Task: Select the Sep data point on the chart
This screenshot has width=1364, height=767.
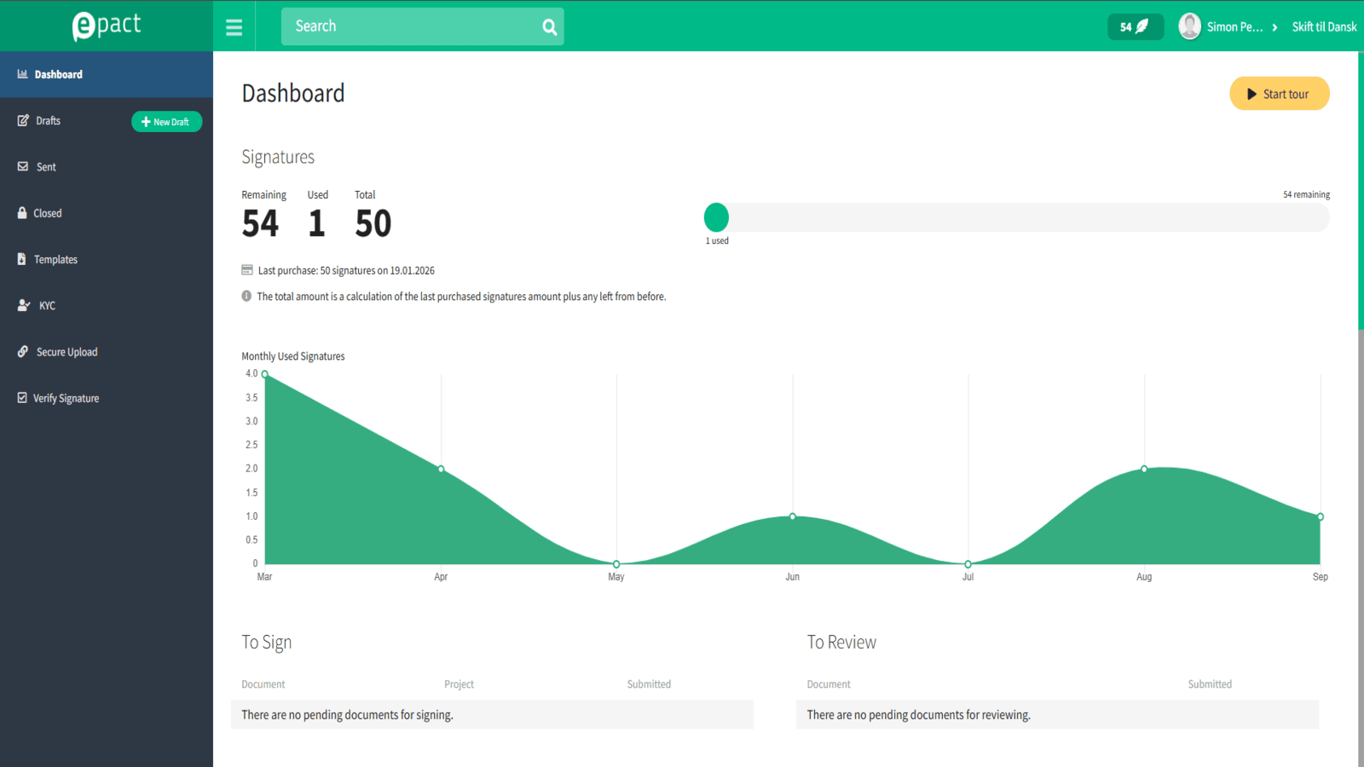Action: [x=1321, y=516]
